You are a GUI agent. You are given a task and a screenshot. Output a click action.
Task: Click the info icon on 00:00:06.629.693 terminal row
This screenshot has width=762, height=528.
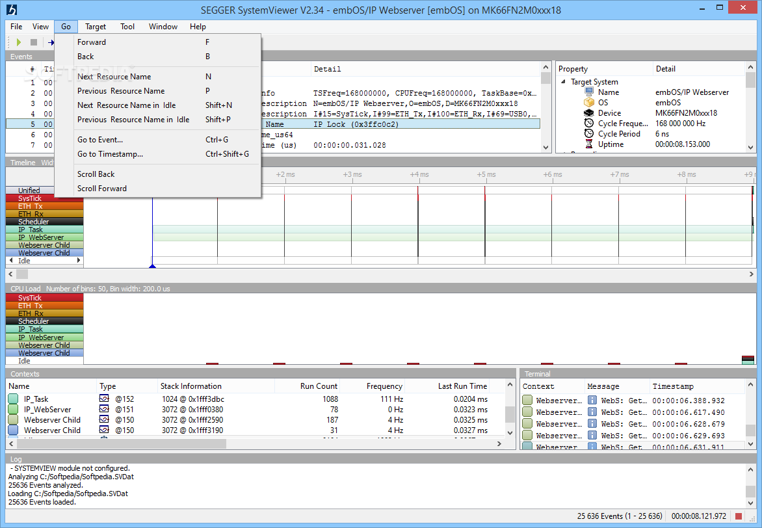pyautogui.click(x=592, y=435)
